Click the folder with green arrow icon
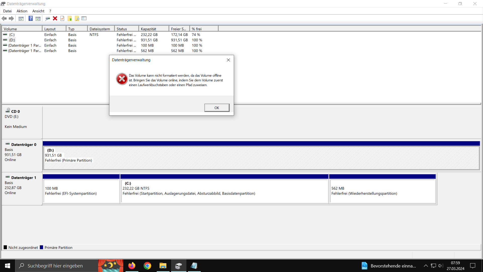Viewport: 483px width, 272px height. [70, 18]
